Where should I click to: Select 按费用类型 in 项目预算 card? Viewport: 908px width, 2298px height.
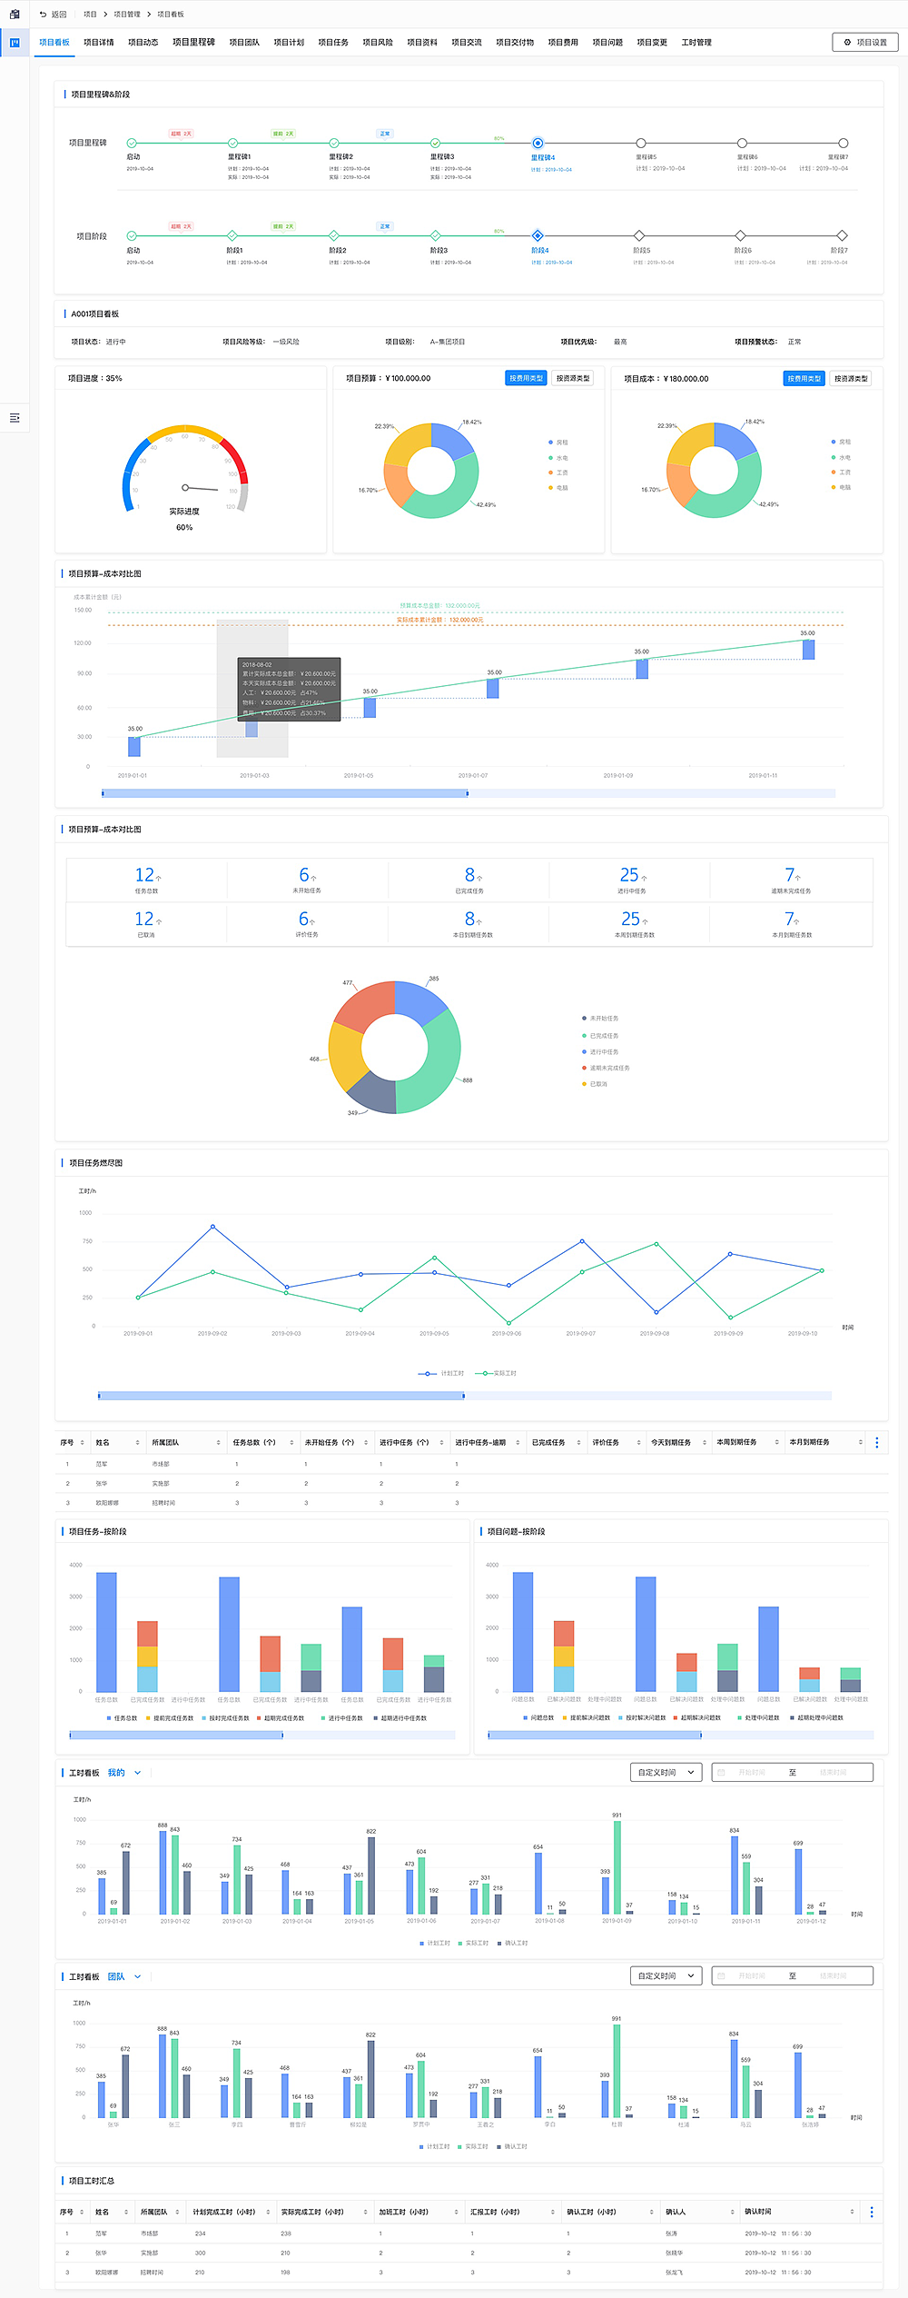[x=526, y=379]
